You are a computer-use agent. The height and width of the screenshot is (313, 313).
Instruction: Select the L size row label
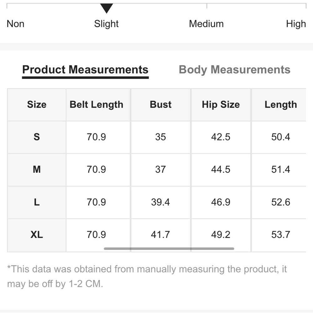tap(37, 202)
